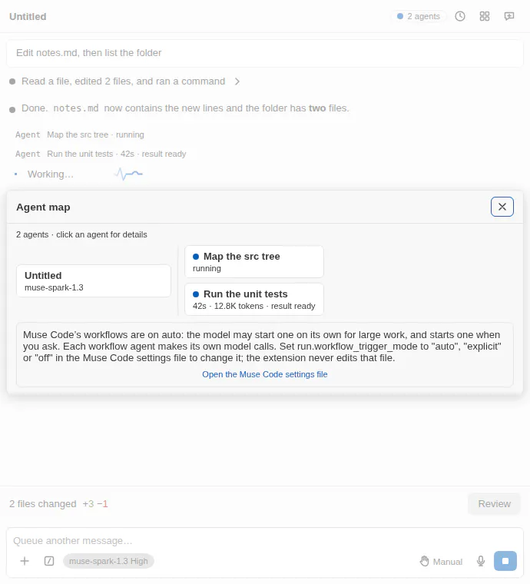Click the 'Edit notes.md, then list the folder' message

pyautogui.click(x=265, y=53)
